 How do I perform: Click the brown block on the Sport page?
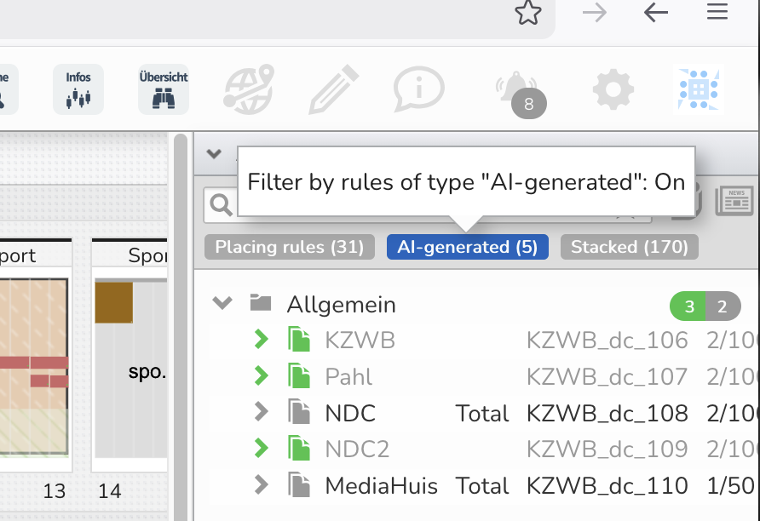(114, 303)
